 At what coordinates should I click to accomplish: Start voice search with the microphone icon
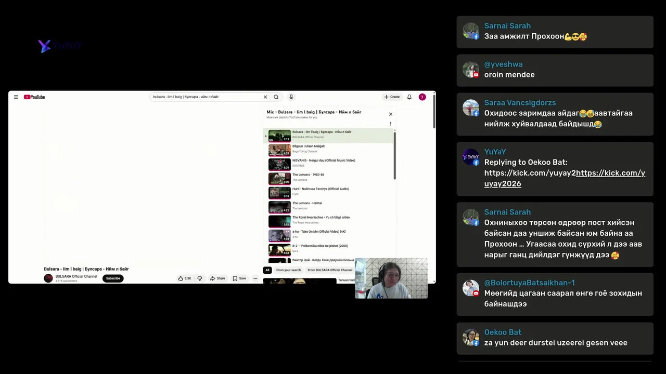point(291,97)
